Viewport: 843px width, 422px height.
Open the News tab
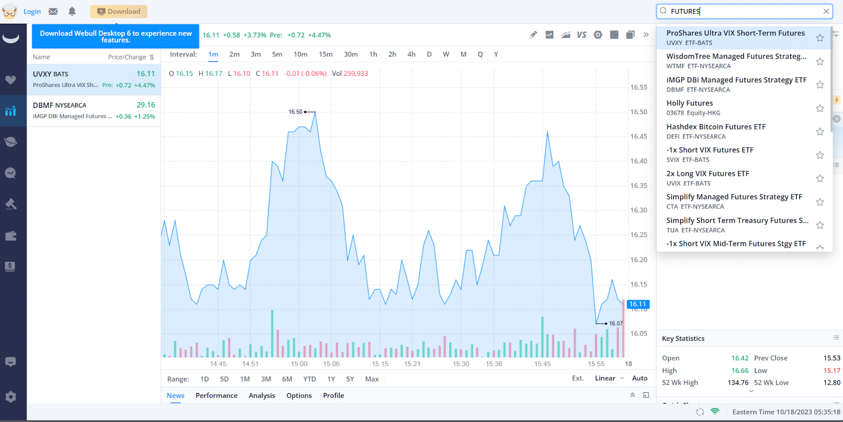click(x=175, y=396)
